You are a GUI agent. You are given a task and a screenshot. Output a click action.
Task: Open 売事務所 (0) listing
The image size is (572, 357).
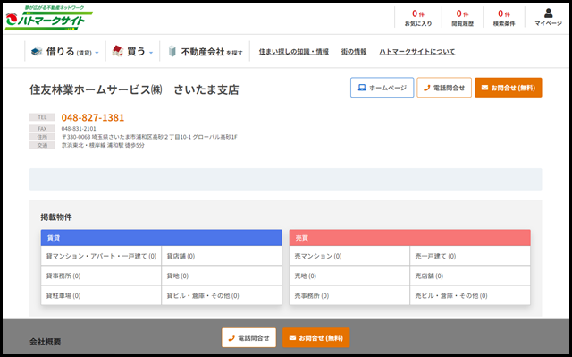click(349, 295)
